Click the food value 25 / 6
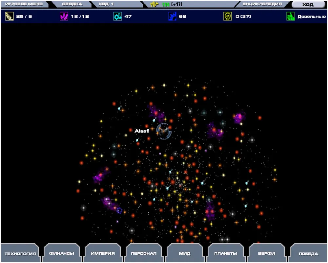 [24, 16]
